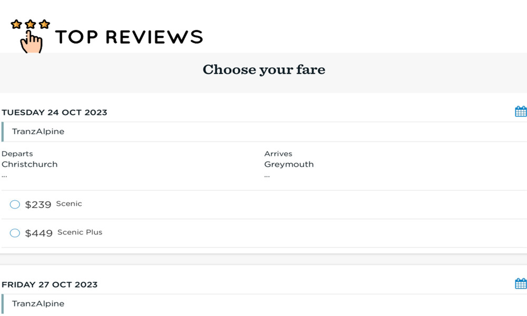Click the $239 price text

(x=38, y=204)
